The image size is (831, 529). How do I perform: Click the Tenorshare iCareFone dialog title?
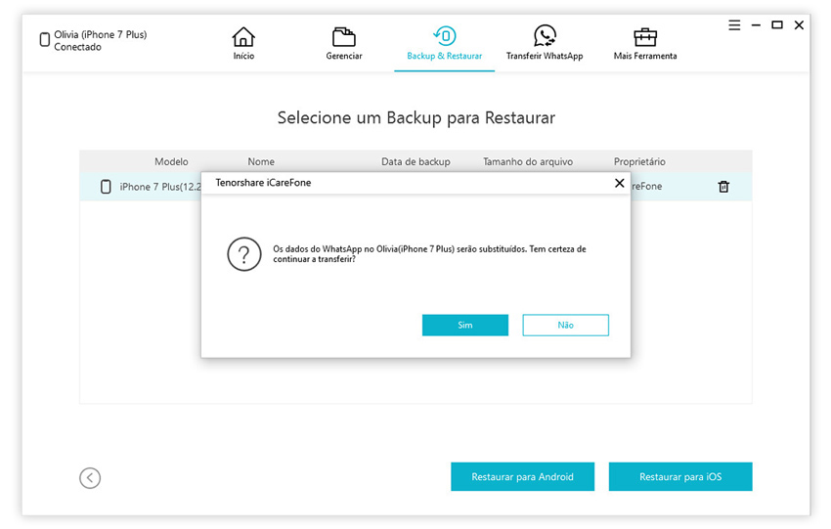263,182
